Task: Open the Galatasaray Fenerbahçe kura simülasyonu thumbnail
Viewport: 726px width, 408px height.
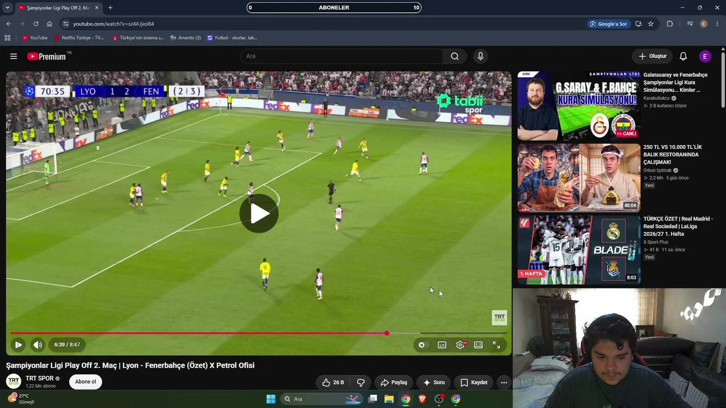Action: 579,105
